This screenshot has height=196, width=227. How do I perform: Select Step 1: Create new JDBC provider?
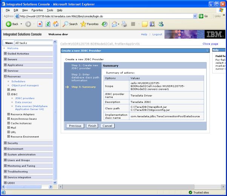[85, 67]
